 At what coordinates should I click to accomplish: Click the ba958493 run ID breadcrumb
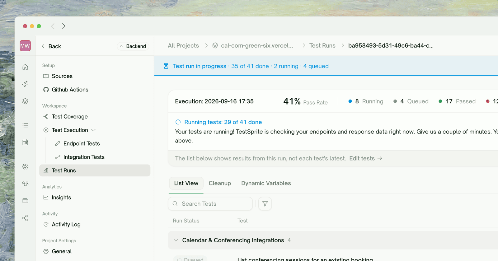(390, 45)
